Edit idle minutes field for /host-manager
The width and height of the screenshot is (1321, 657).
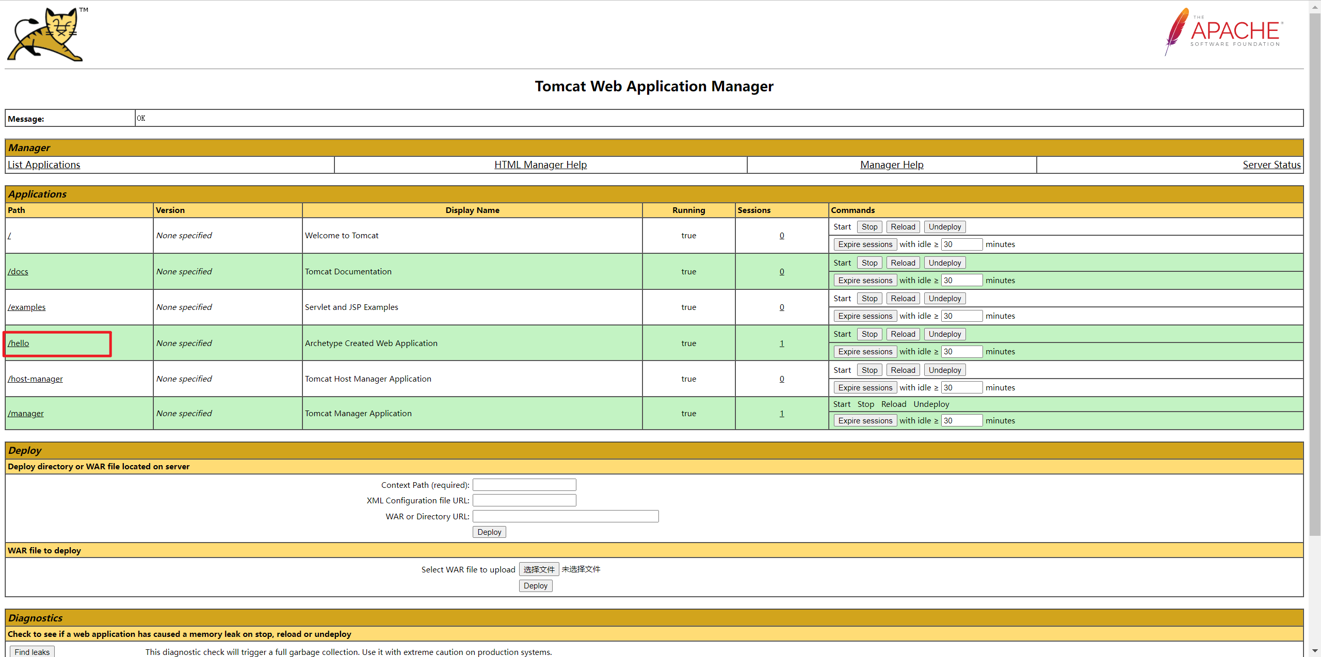click(962, 388)
